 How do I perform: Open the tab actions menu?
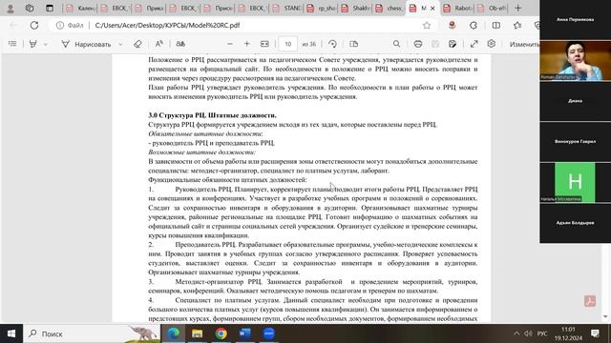[x=50, y=8]
